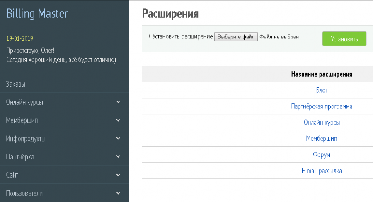Viewport: 373px width, 202px height.
Task: Select Партнёрка menu item in sidebar
Action: tap(20, 157)
